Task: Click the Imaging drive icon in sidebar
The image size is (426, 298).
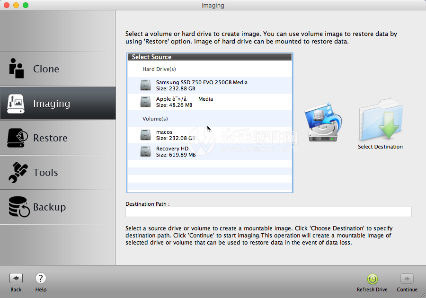Action: [x=16, y=104]
